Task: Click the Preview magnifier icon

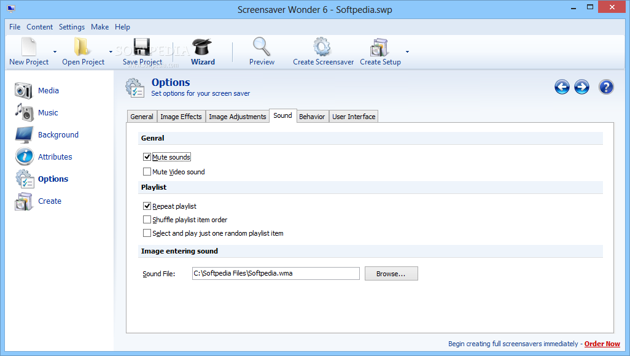Action: point(262,47)
